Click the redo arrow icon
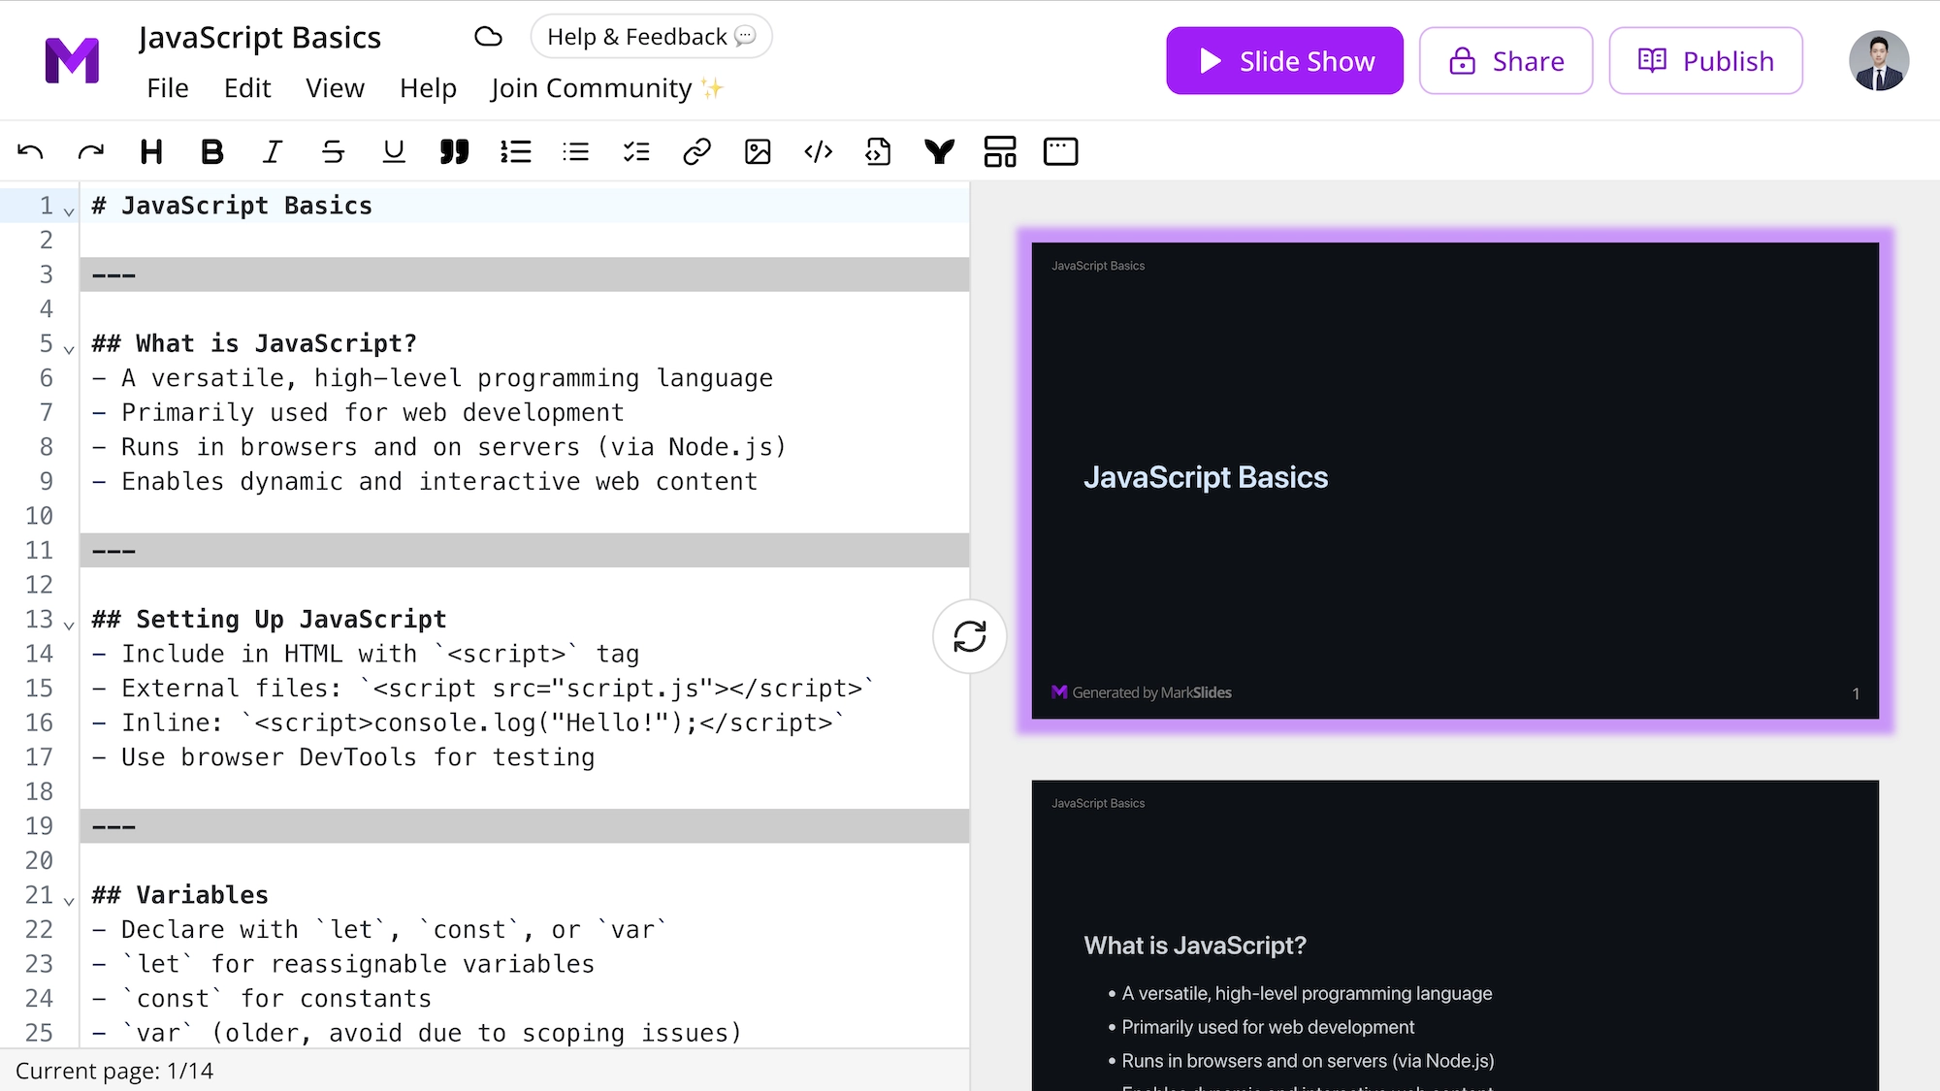1940x1091 pixels. pos(90,151)
